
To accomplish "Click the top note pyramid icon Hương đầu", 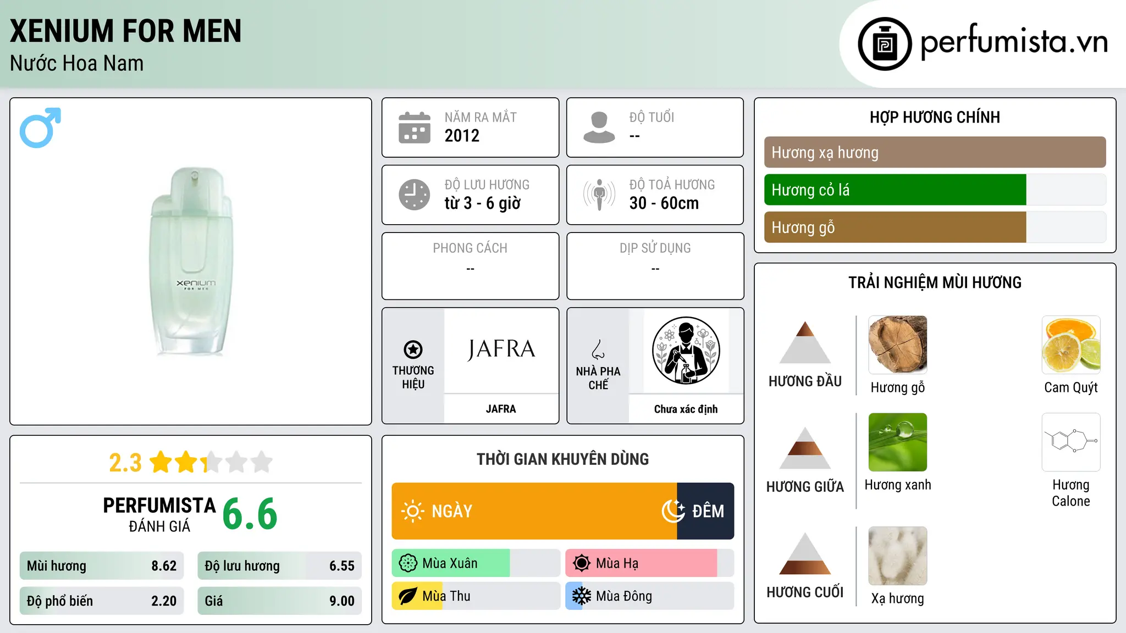I will 805,342.
